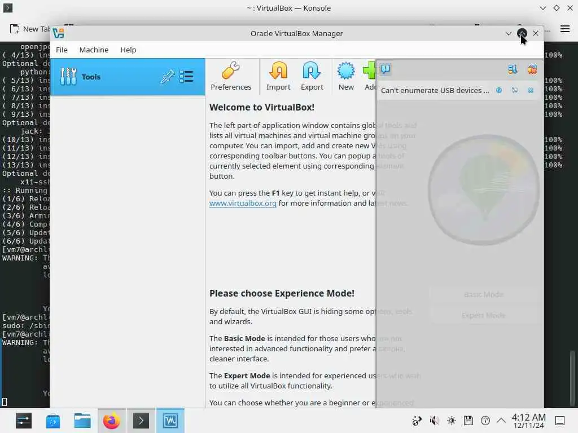Click the pin icon on Tools
This screenshot has height=433, width=578.
coord(168,77)
